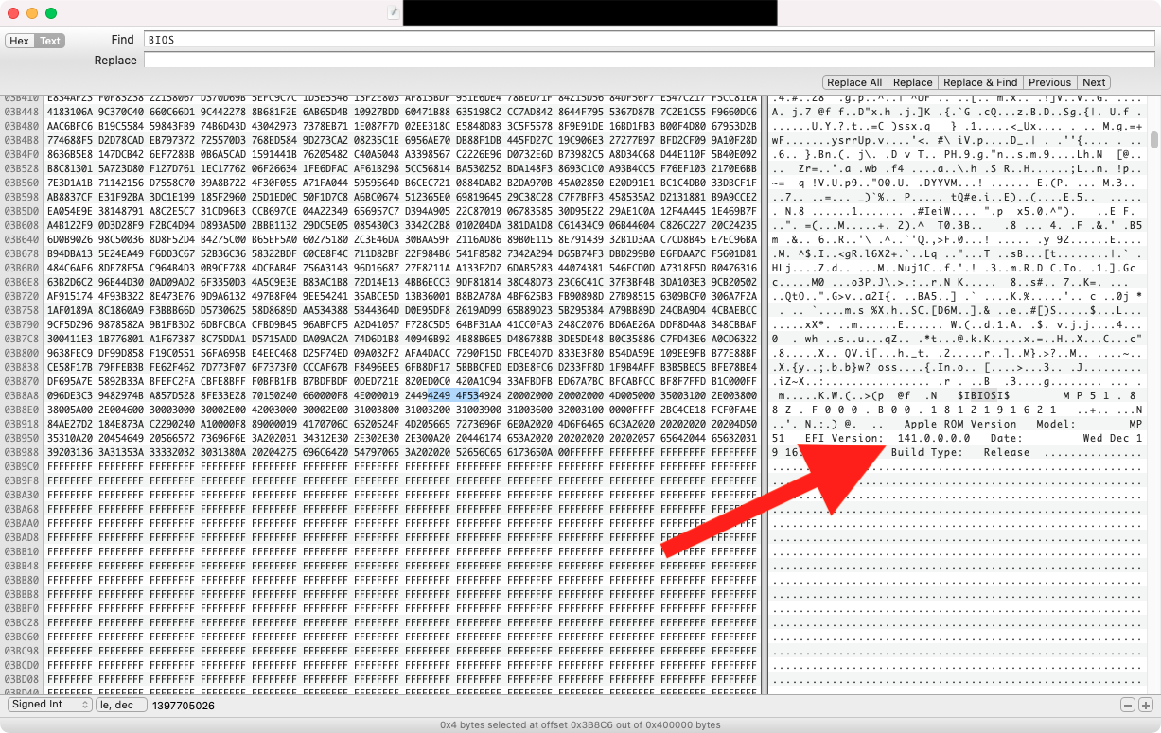Viewport: 1161px width, 733px height.
Task: Click the Find label
Action: pyautogui.click(x=122, y=40)
